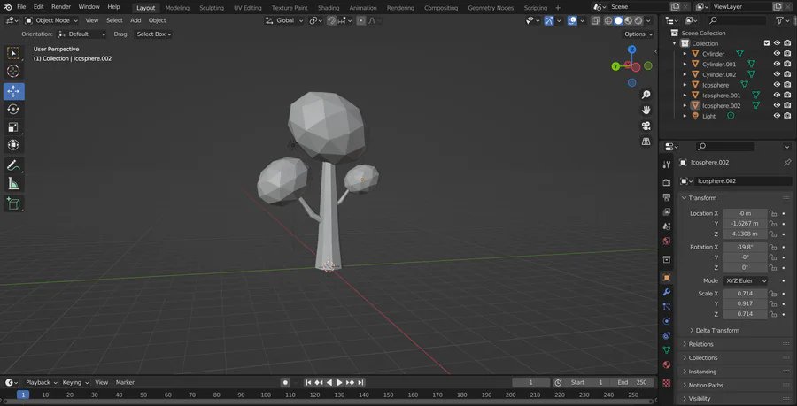This screenshot has height=406, width=797.
Task: Expand the Delta Transform panel
Action: click(x=716, y=331)
